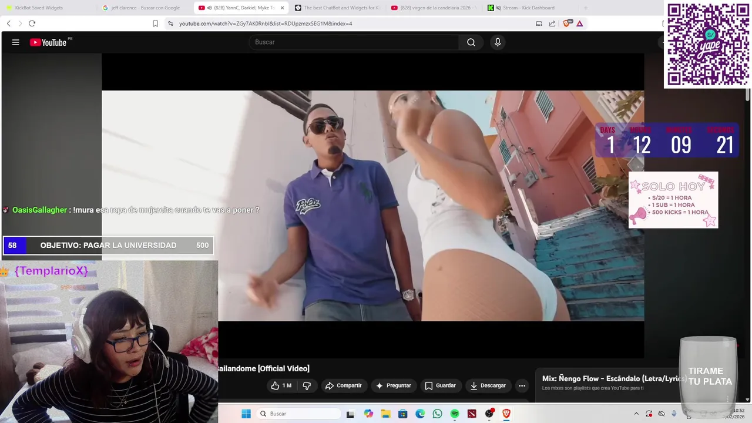The image size is (752, 423).
Task: Open Brave browser taskbar icon
Action: pyautogui.click(x=506, y=414)
